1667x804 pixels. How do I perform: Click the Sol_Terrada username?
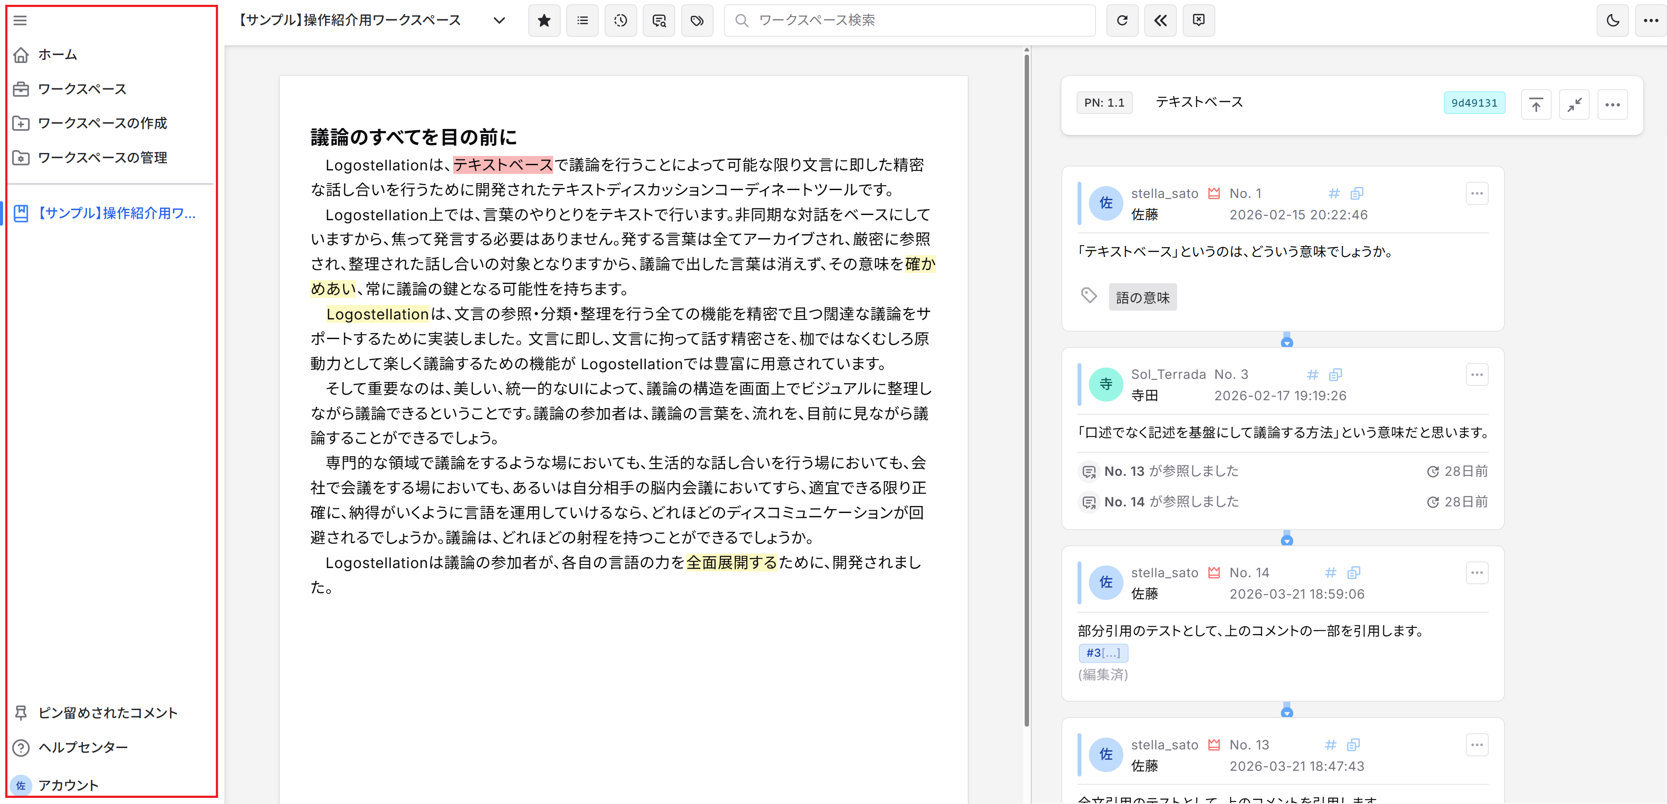(1168, 374)
